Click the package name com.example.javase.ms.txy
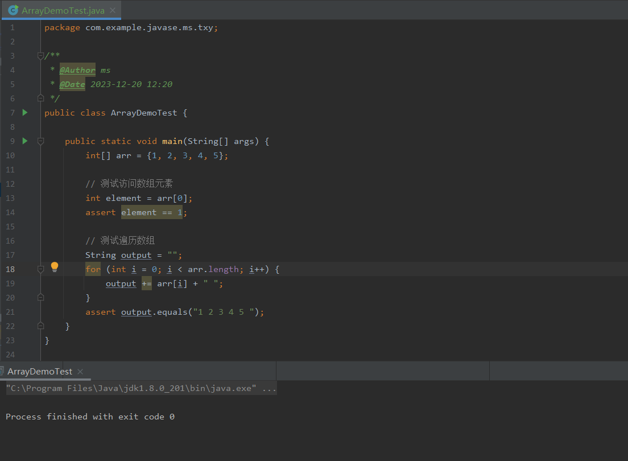 [149, 28]
